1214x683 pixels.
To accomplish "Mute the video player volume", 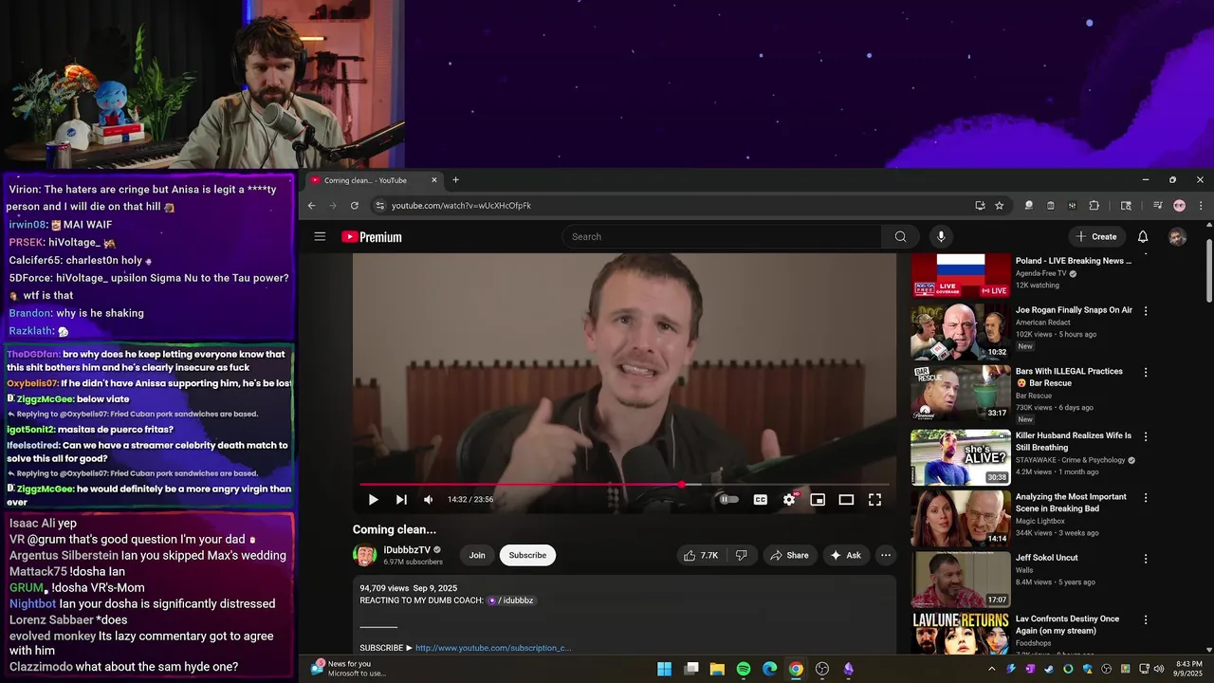I will pyautogui.click(x=429, y=499).
